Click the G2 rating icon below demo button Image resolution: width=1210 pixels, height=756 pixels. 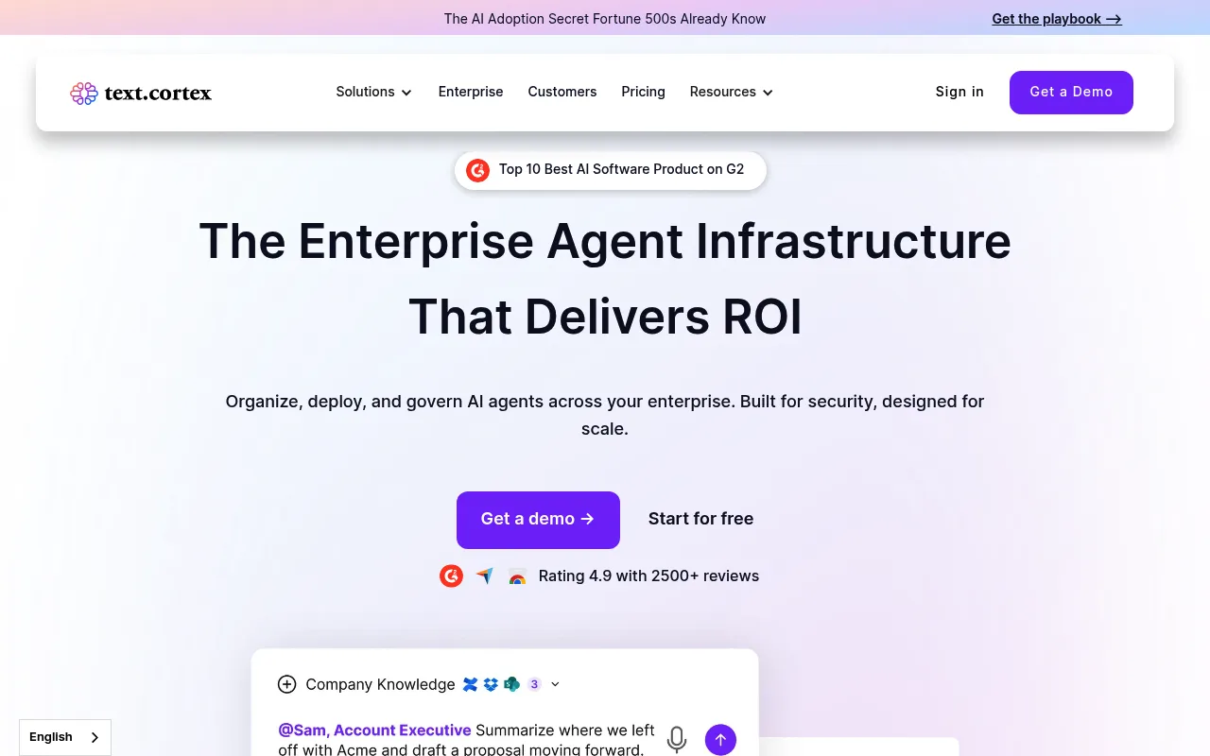452,576
